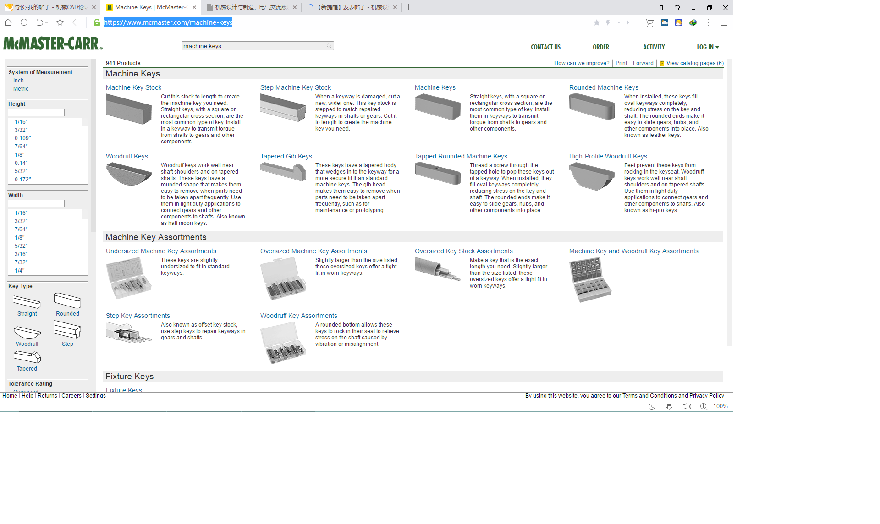The height and width of the screenshot is (524, 880).
Task: Select 1/8" in the Height list
Action: [20, 155]
